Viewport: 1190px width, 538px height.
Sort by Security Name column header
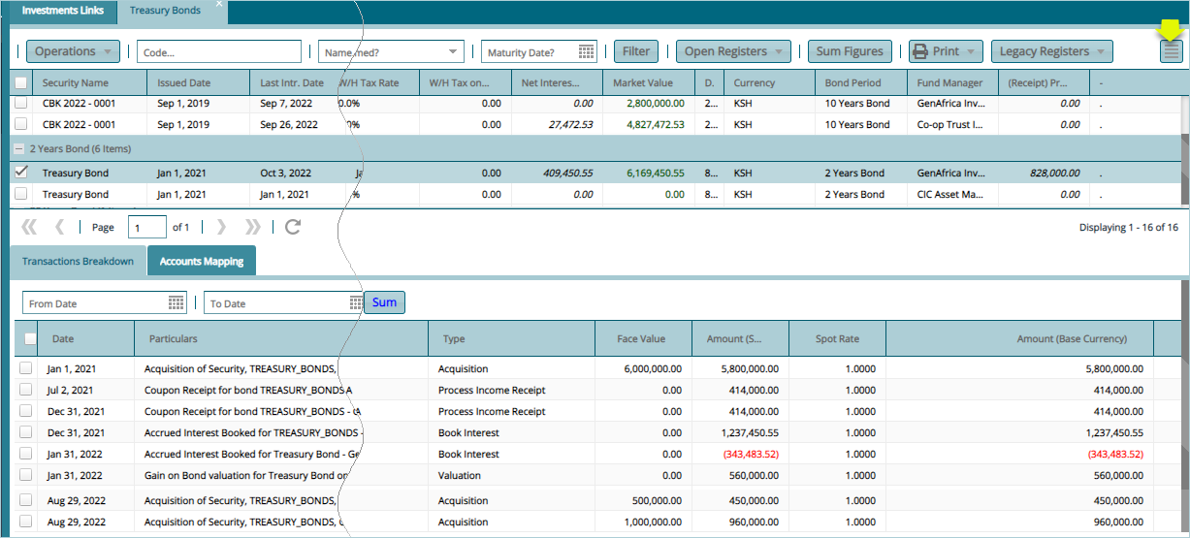89,83
